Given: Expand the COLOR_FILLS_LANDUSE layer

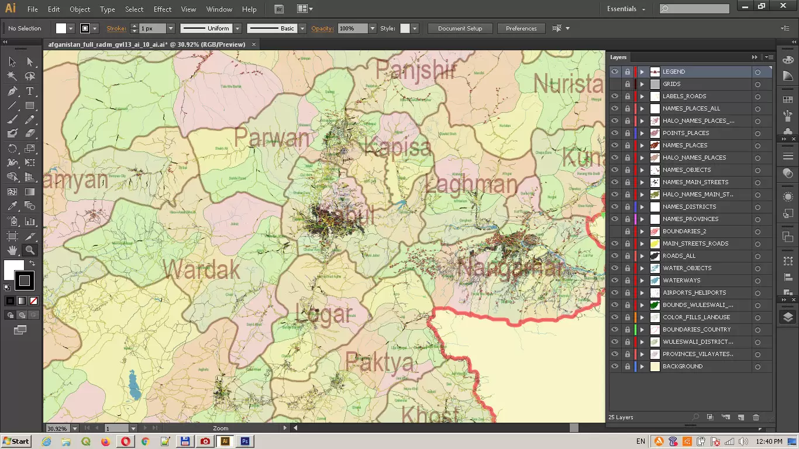Looking at the screenshot, I should (x=642, y=317).
